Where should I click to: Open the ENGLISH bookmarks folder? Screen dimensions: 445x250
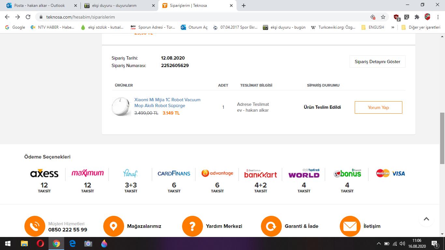373,27
